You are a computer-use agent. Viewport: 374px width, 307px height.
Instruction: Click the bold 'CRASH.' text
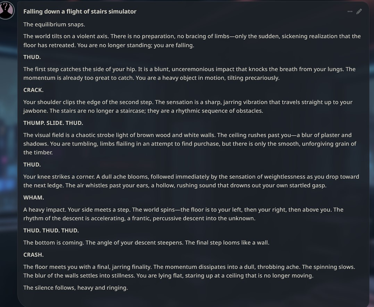(x=33, y=255)
